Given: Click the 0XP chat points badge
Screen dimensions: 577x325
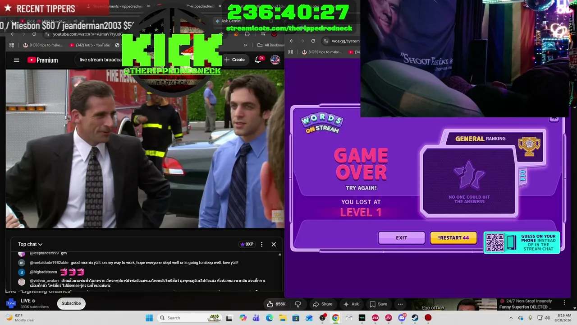Looking at the screenshot, I should 246,244.
